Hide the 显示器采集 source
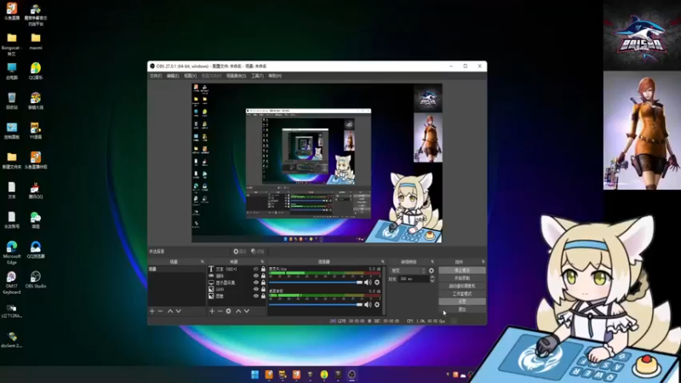Viewport: 681px width, 383px height. coord(256,283)
